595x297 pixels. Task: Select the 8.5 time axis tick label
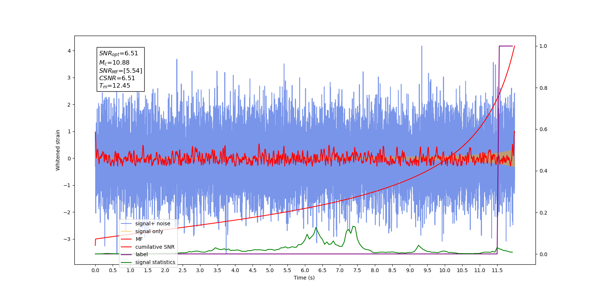point(392,270)
